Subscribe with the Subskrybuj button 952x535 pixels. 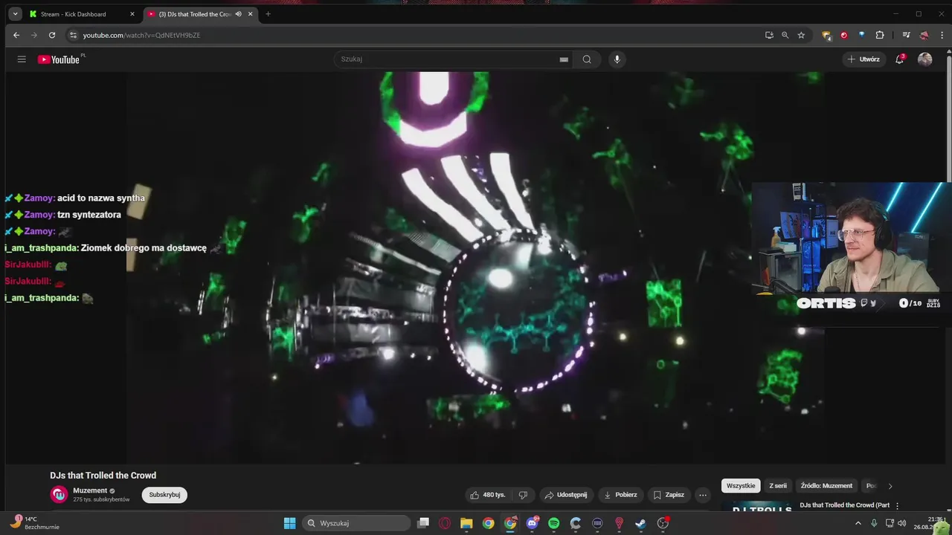pos(164,495)
